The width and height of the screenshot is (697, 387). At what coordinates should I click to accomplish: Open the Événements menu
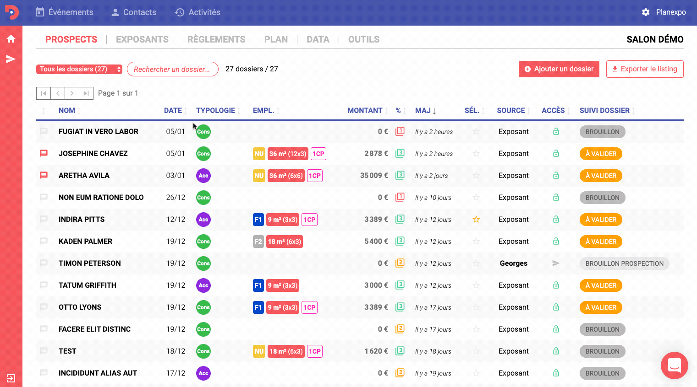point(65,12)
